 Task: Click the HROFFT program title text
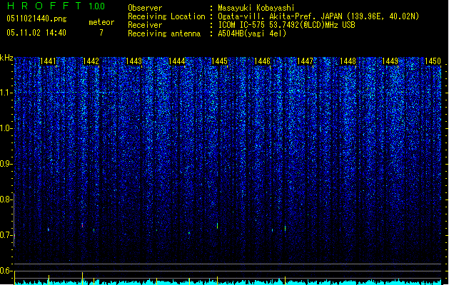click(x=44, y=6)
